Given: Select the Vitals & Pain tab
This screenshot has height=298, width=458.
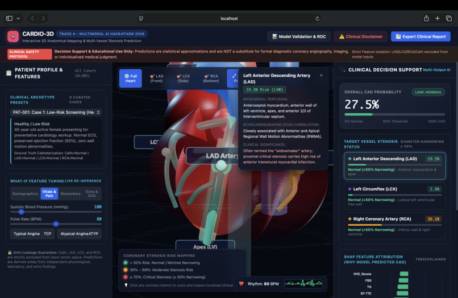Looking at the screenshot, I should point(49,193).
